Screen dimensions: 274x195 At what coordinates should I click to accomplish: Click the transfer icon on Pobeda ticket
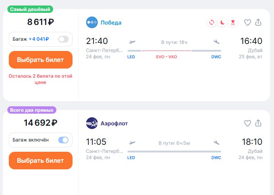212,23
